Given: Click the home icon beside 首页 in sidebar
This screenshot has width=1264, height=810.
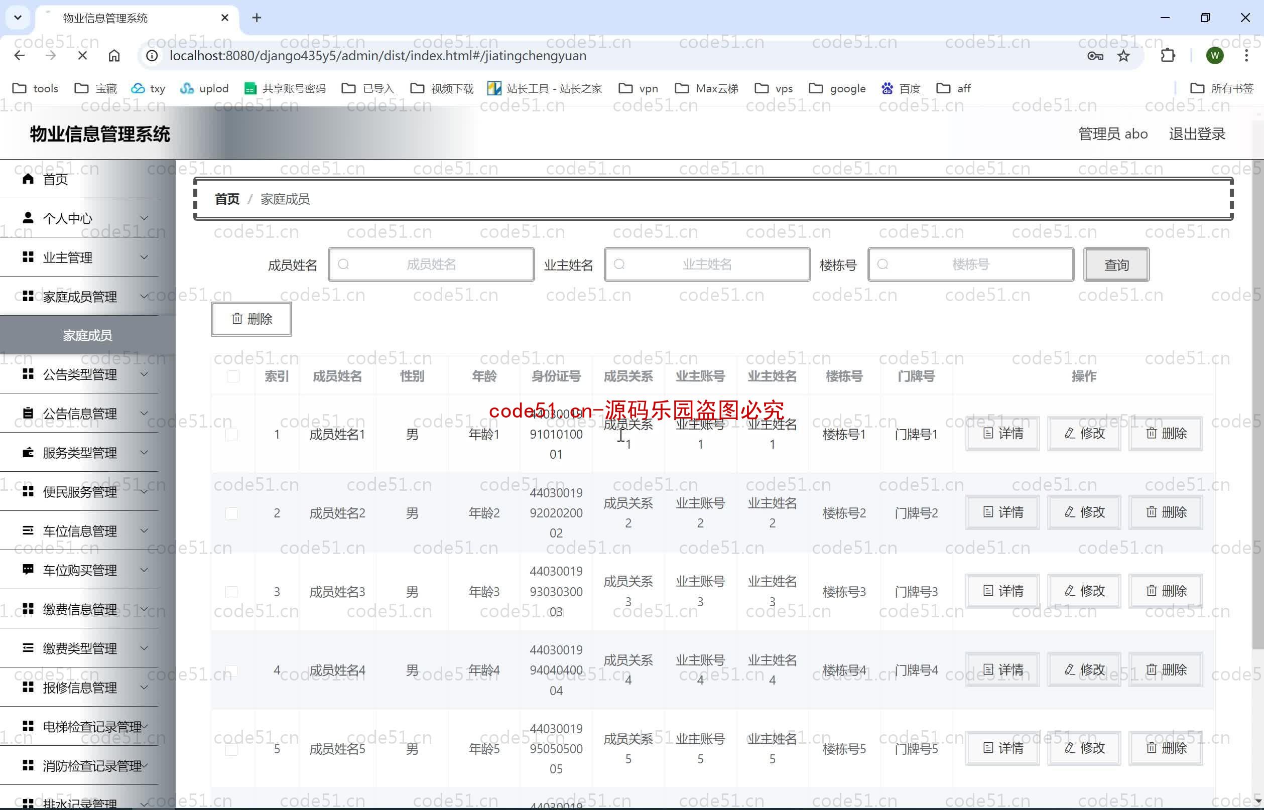Looking at the screenshot, I should coord(29,179).
